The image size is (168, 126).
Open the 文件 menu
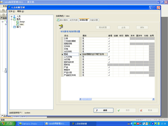[x=11, y=11]
